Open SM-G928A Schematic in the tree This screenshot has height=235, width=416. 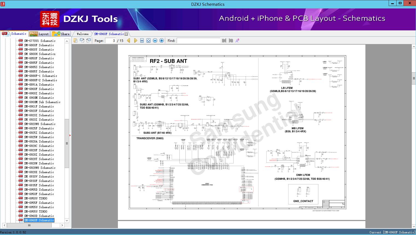click(39, 141)
